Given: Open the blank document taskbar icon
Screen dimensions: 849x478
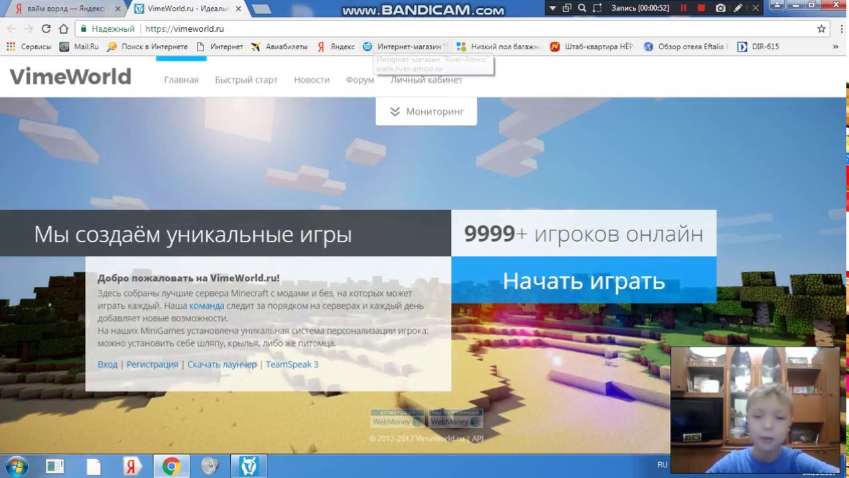Looking at the screenshot, I should (93, 467).
